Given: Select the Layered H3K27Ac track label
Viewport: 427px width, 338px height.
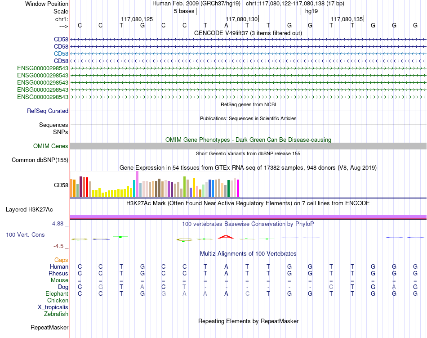Looking at the screenshot, I should coord(29,210).
